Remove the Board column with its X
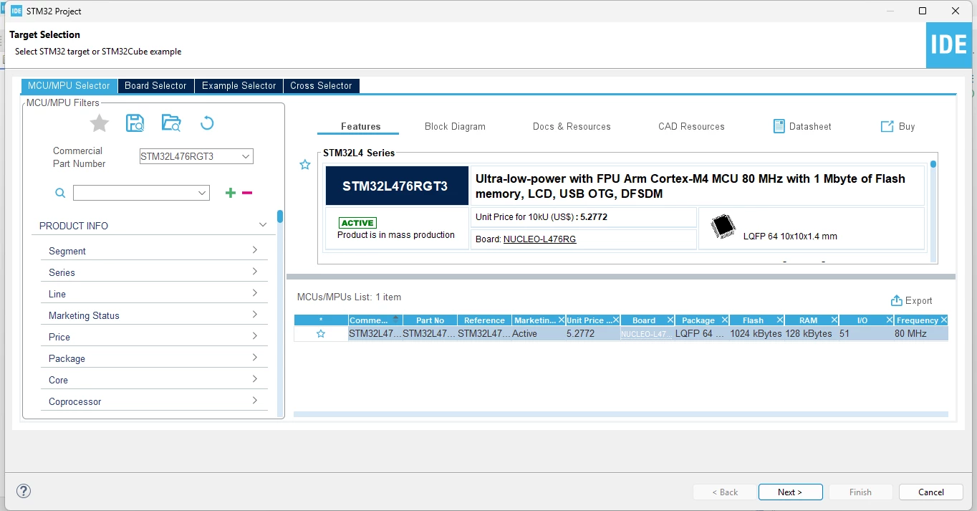The width and height of the screenshot is (977, 511). coord(670,320)
